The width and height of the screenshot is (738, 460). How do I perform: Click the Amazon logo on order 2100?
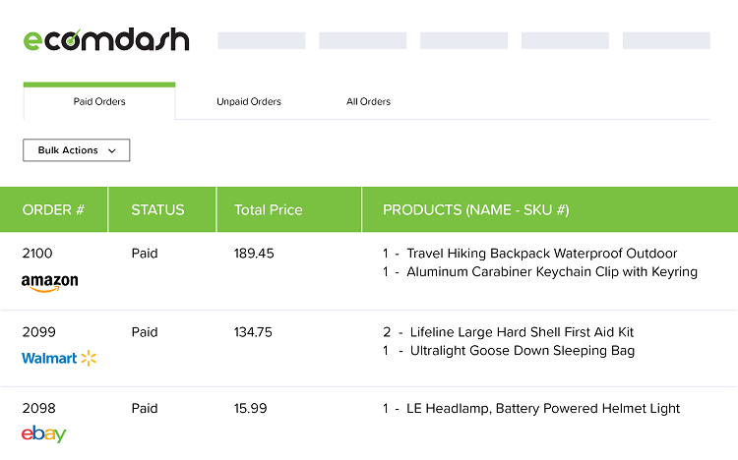(50, 283)
